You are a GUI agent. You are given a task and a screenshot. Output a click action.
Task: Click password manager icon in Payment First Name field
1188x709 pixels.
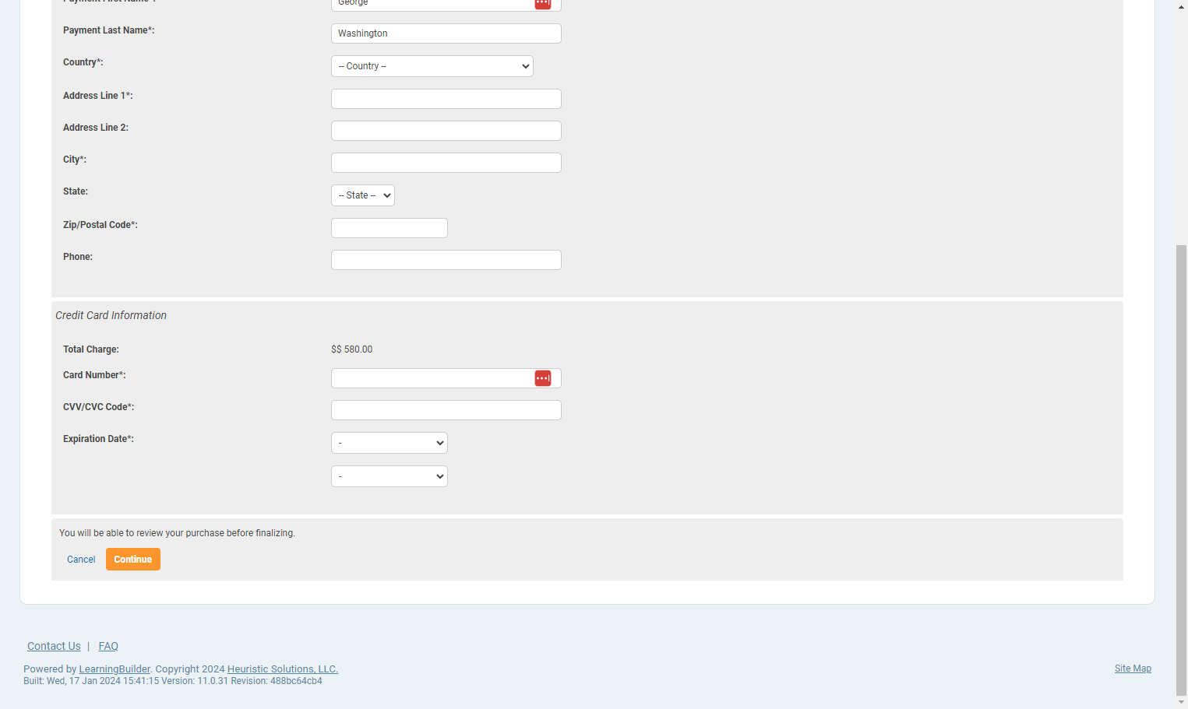click(543, 4)
